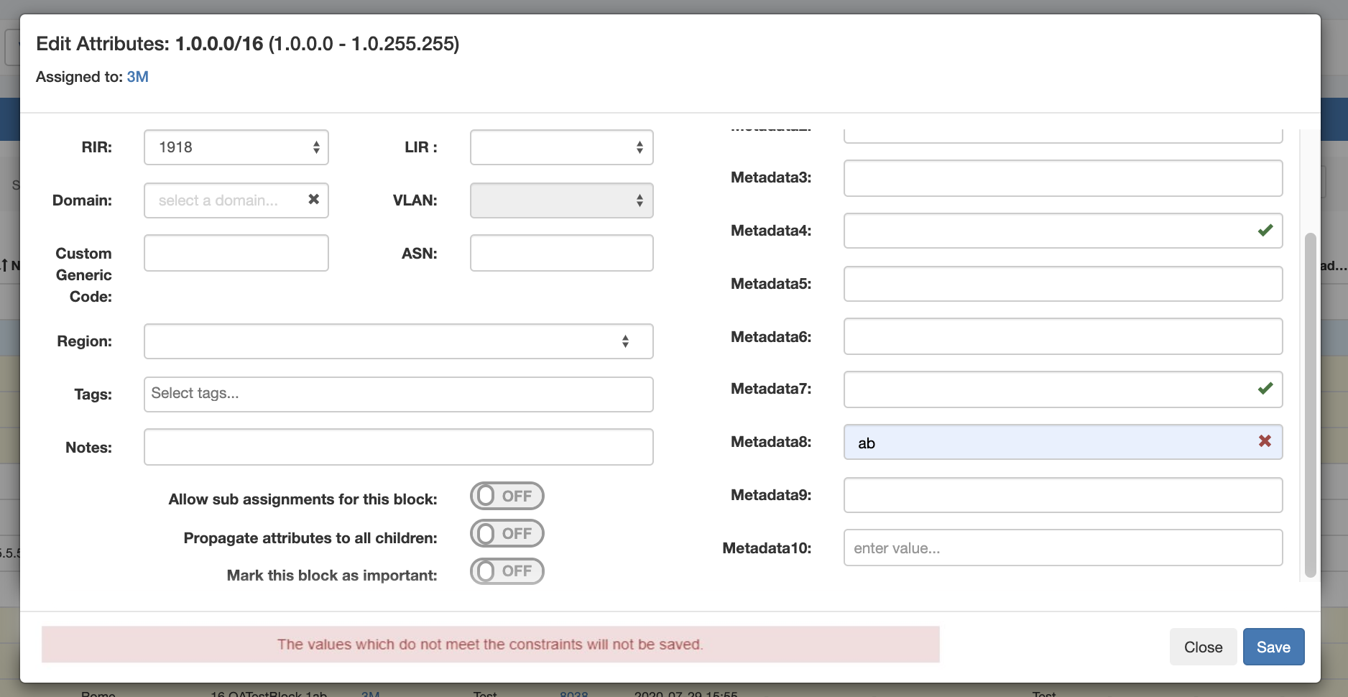
Task: Click the green checkmark in Metadata4 field
Action: (1265, 231)
